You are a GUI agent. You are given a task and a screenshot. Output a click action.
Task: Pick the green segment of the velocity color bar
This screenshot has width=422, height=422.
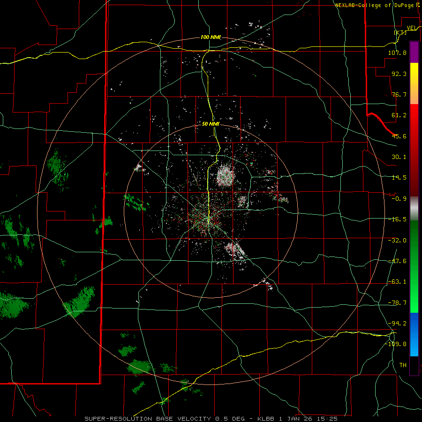[414, 266]
